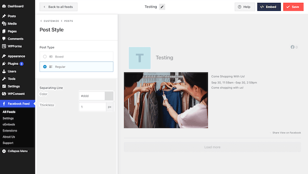Screen dimensions: 308x174
Task: Click the Thickness value input field
Action: click(x=92, y=107)
